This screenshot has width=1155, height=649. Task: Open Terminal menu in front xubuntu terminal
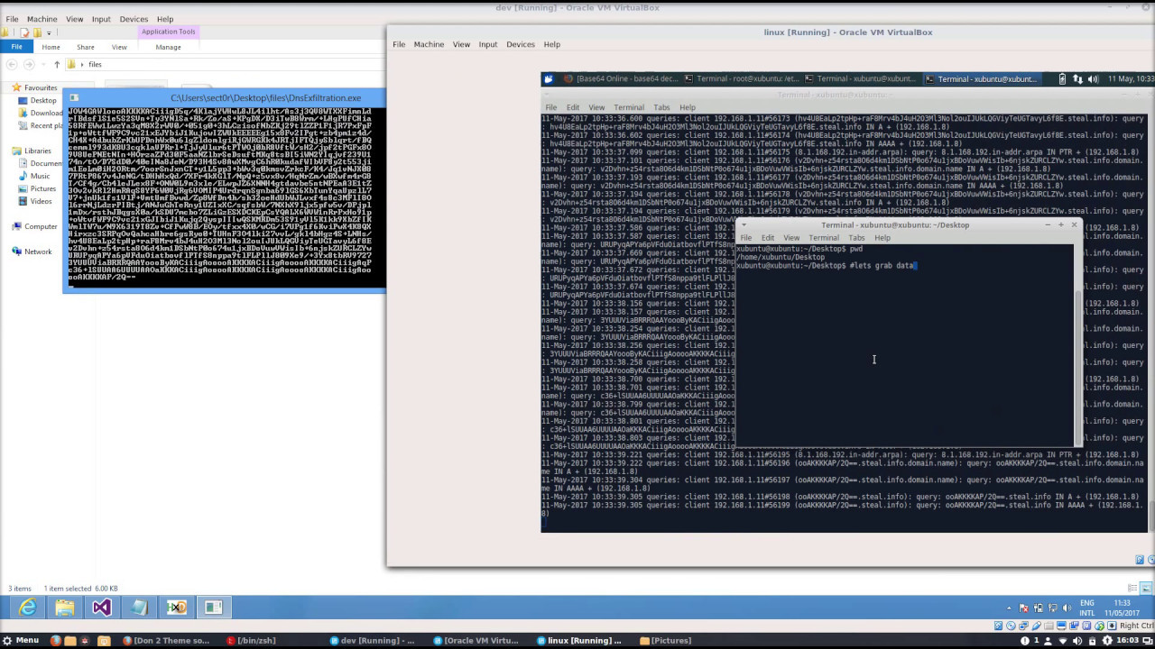(x=824, y=238)
